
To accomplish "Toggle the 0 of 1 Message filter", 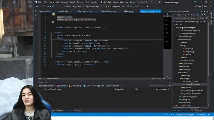I will (92, 86).
